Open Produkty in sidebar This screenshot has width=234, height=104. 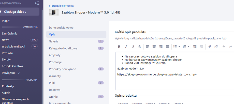pyautogui.click(x=8, y=86)
